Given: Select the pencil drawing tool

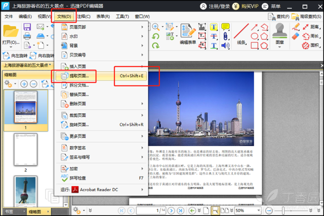Looking at the screenshot, I should tap(296, 27).
